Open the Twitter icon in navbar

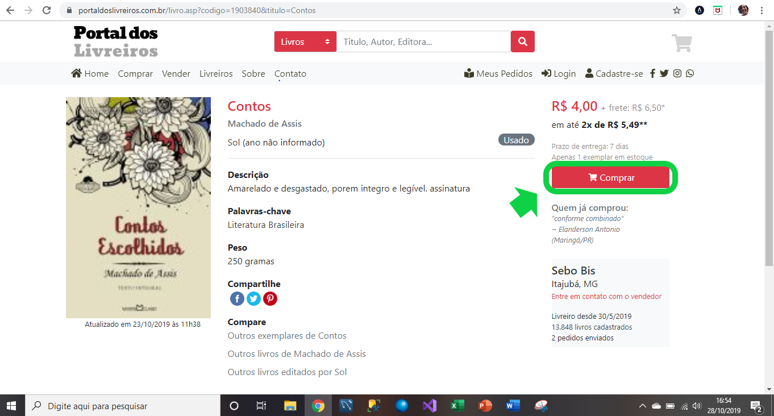tap(664, 73)
